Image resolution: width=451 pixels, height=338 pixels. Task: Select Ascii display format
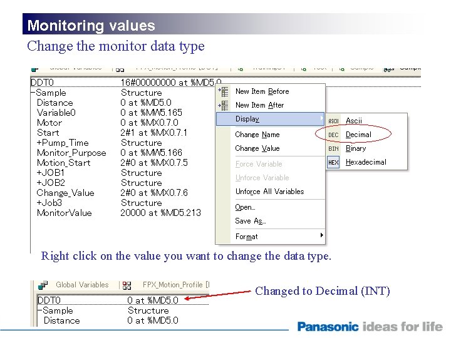[366, 121]
